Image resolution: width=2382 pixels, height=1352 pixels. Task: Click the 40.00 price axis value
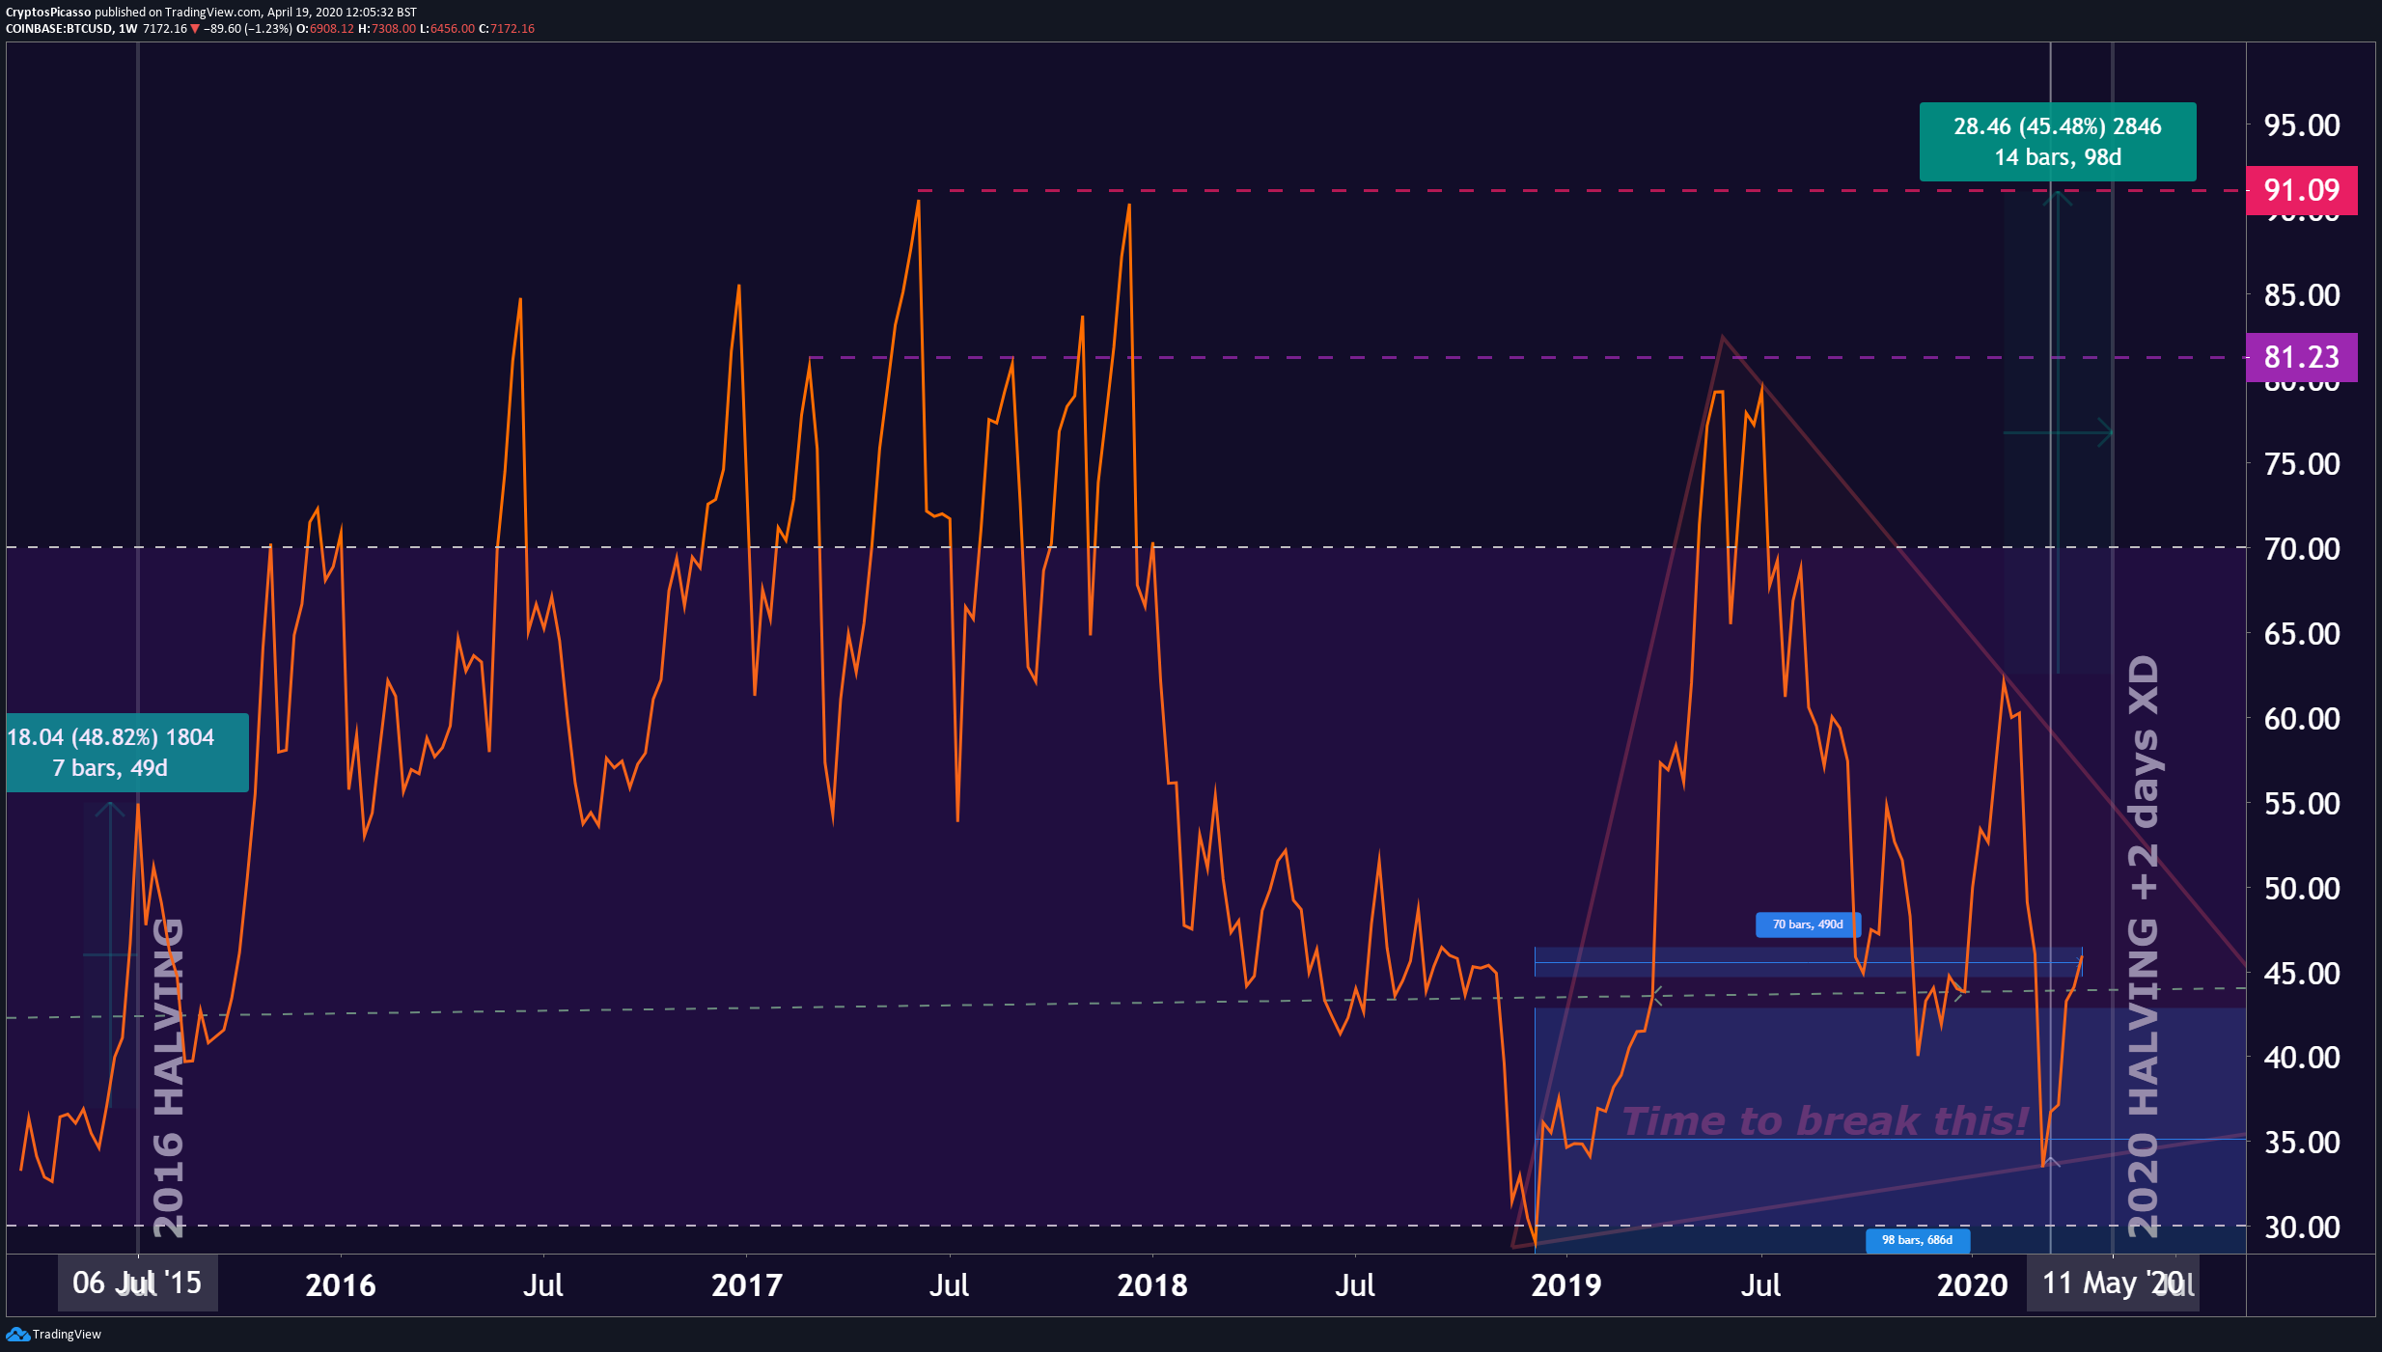(2302, 1057)
